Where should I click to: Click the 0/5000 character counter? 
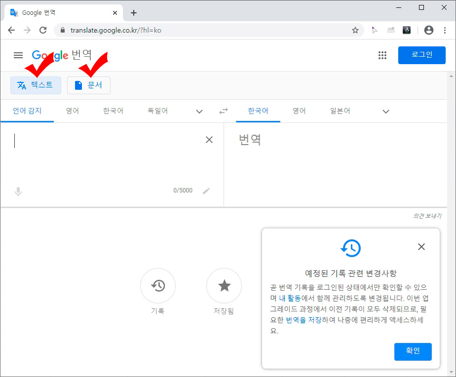(x=183, y=190)
